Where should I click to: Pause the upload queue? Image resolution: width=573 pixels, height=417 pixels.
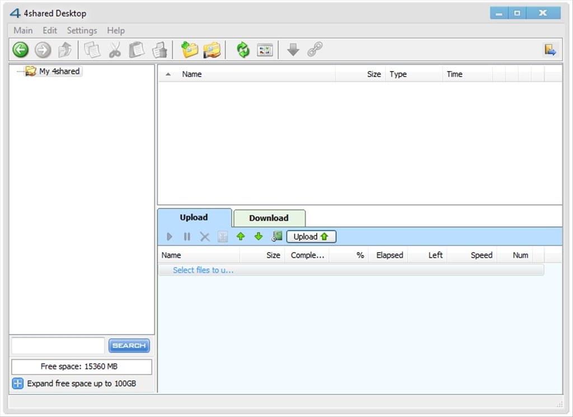[x=187, y=236]
